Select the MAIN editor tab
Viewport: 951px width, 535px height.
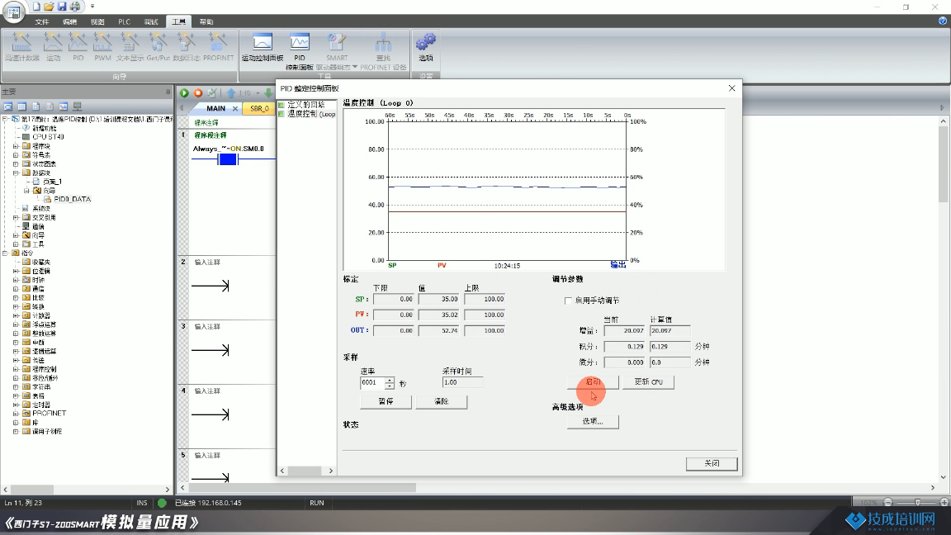coord(216,109)
